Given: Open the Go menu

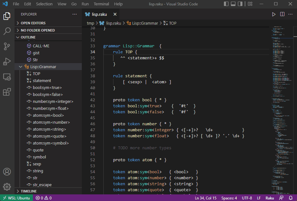Looking at the screenshot, I should 74,4.
